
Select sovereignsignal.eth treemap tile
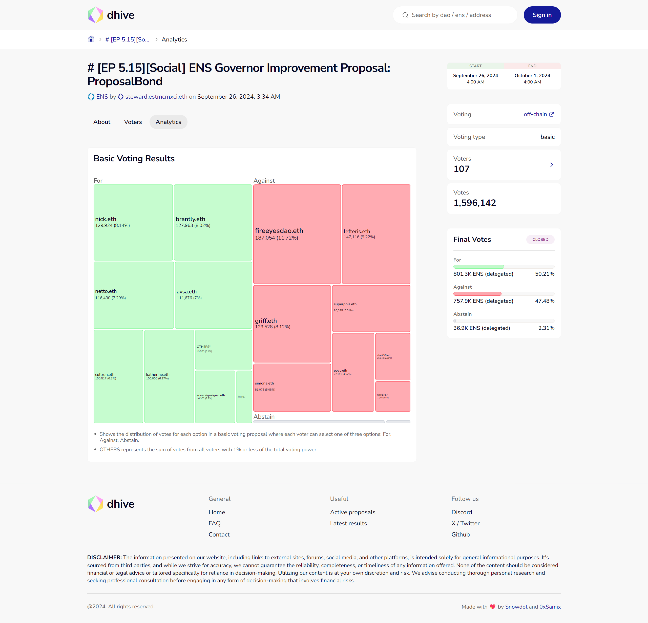215,397
